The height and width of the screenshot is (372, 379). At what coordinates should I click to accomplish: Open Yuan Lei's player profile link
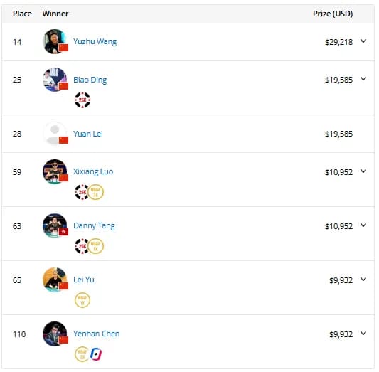(x=88, y=134)
